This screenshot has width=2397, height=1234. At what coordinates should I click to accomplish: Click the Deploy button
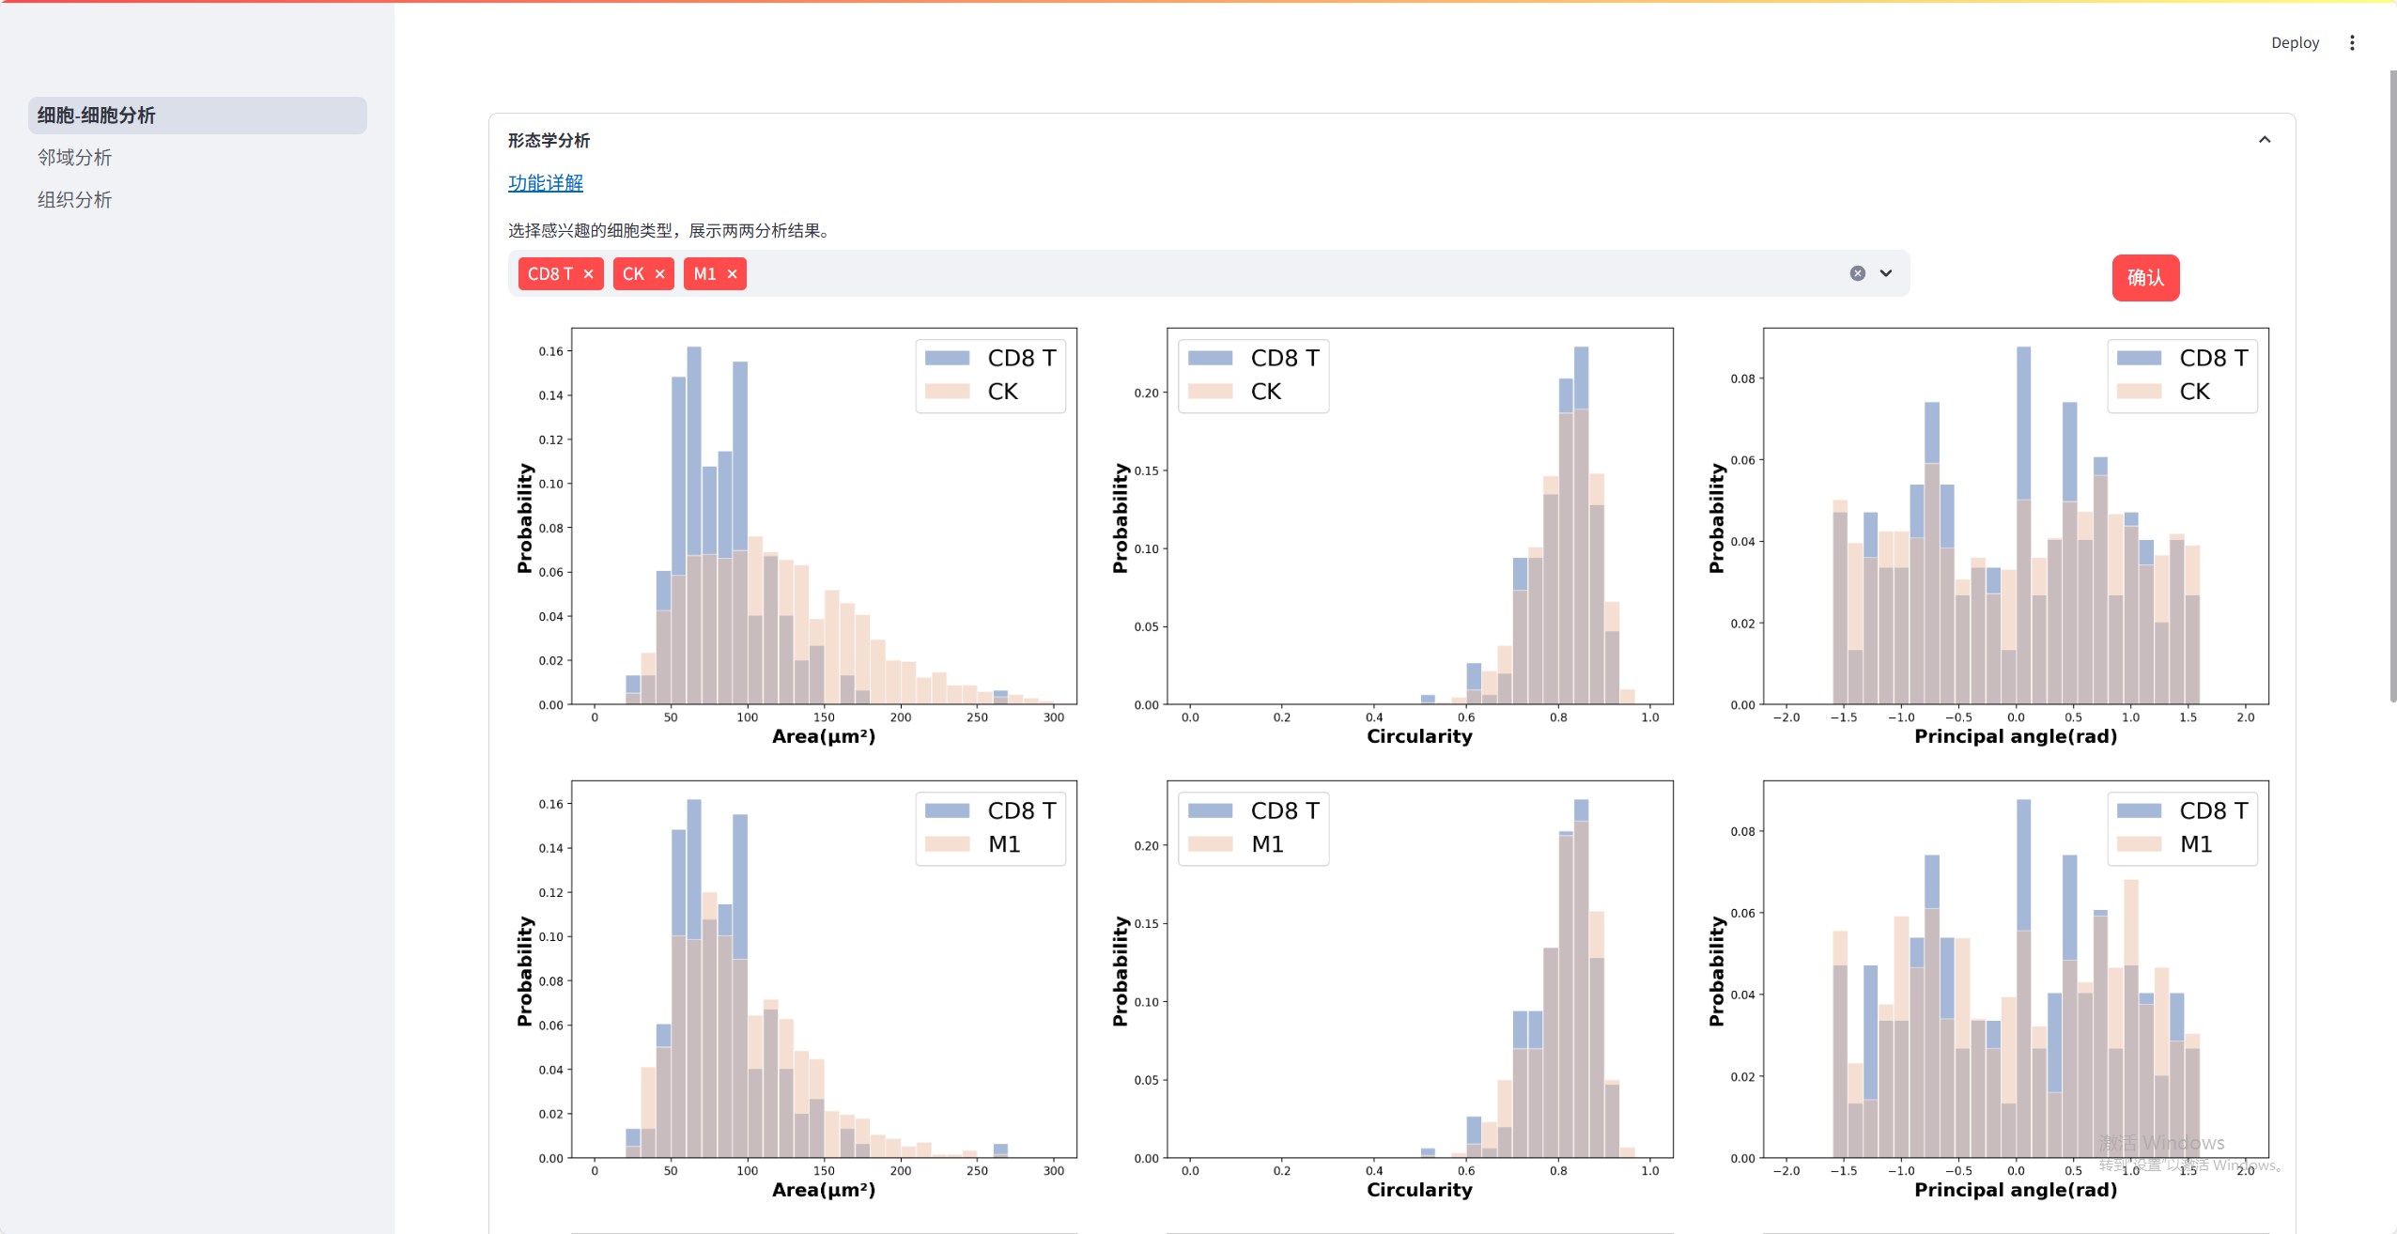[2294, 43]
